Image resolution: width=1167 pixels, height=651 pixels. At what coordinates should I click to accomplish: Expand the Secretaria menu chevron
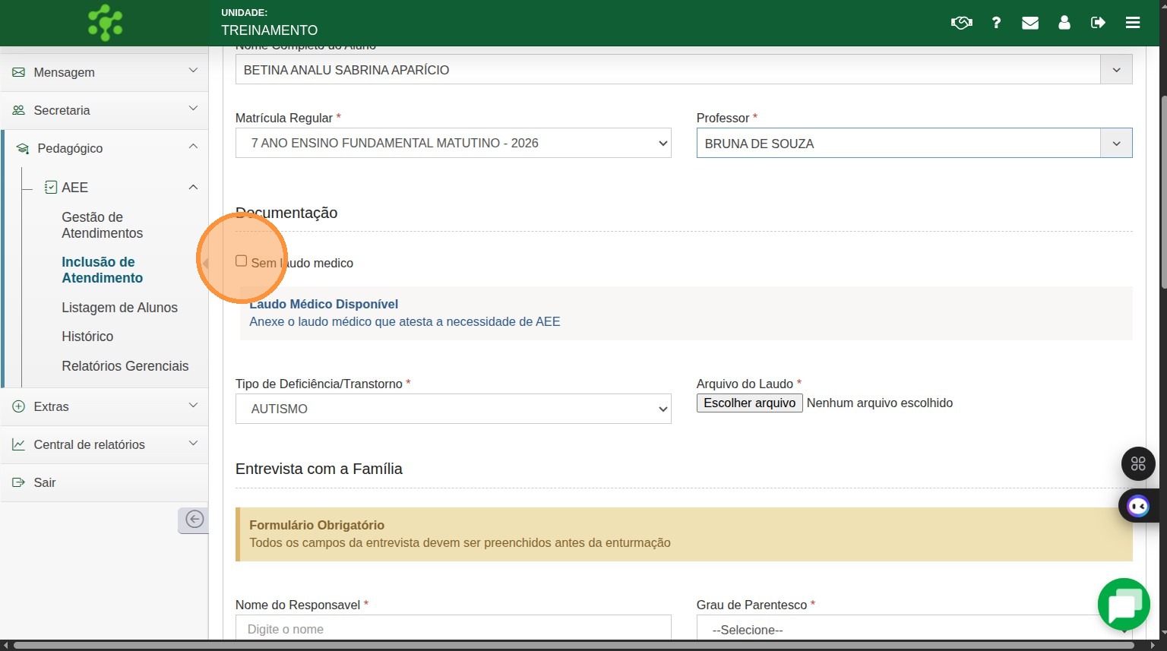tap(193, 109)
